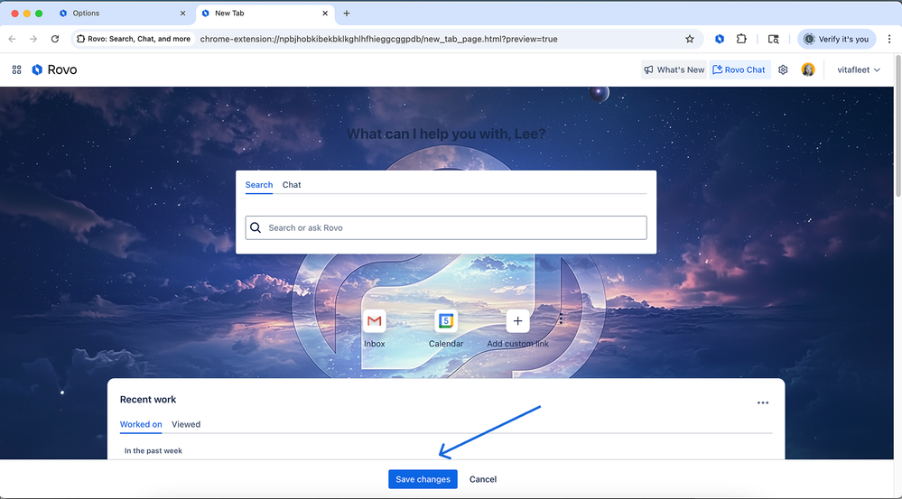Switch to the Options browser tab
The height and width of the screenshot is (499, 902).
[124, 14]
